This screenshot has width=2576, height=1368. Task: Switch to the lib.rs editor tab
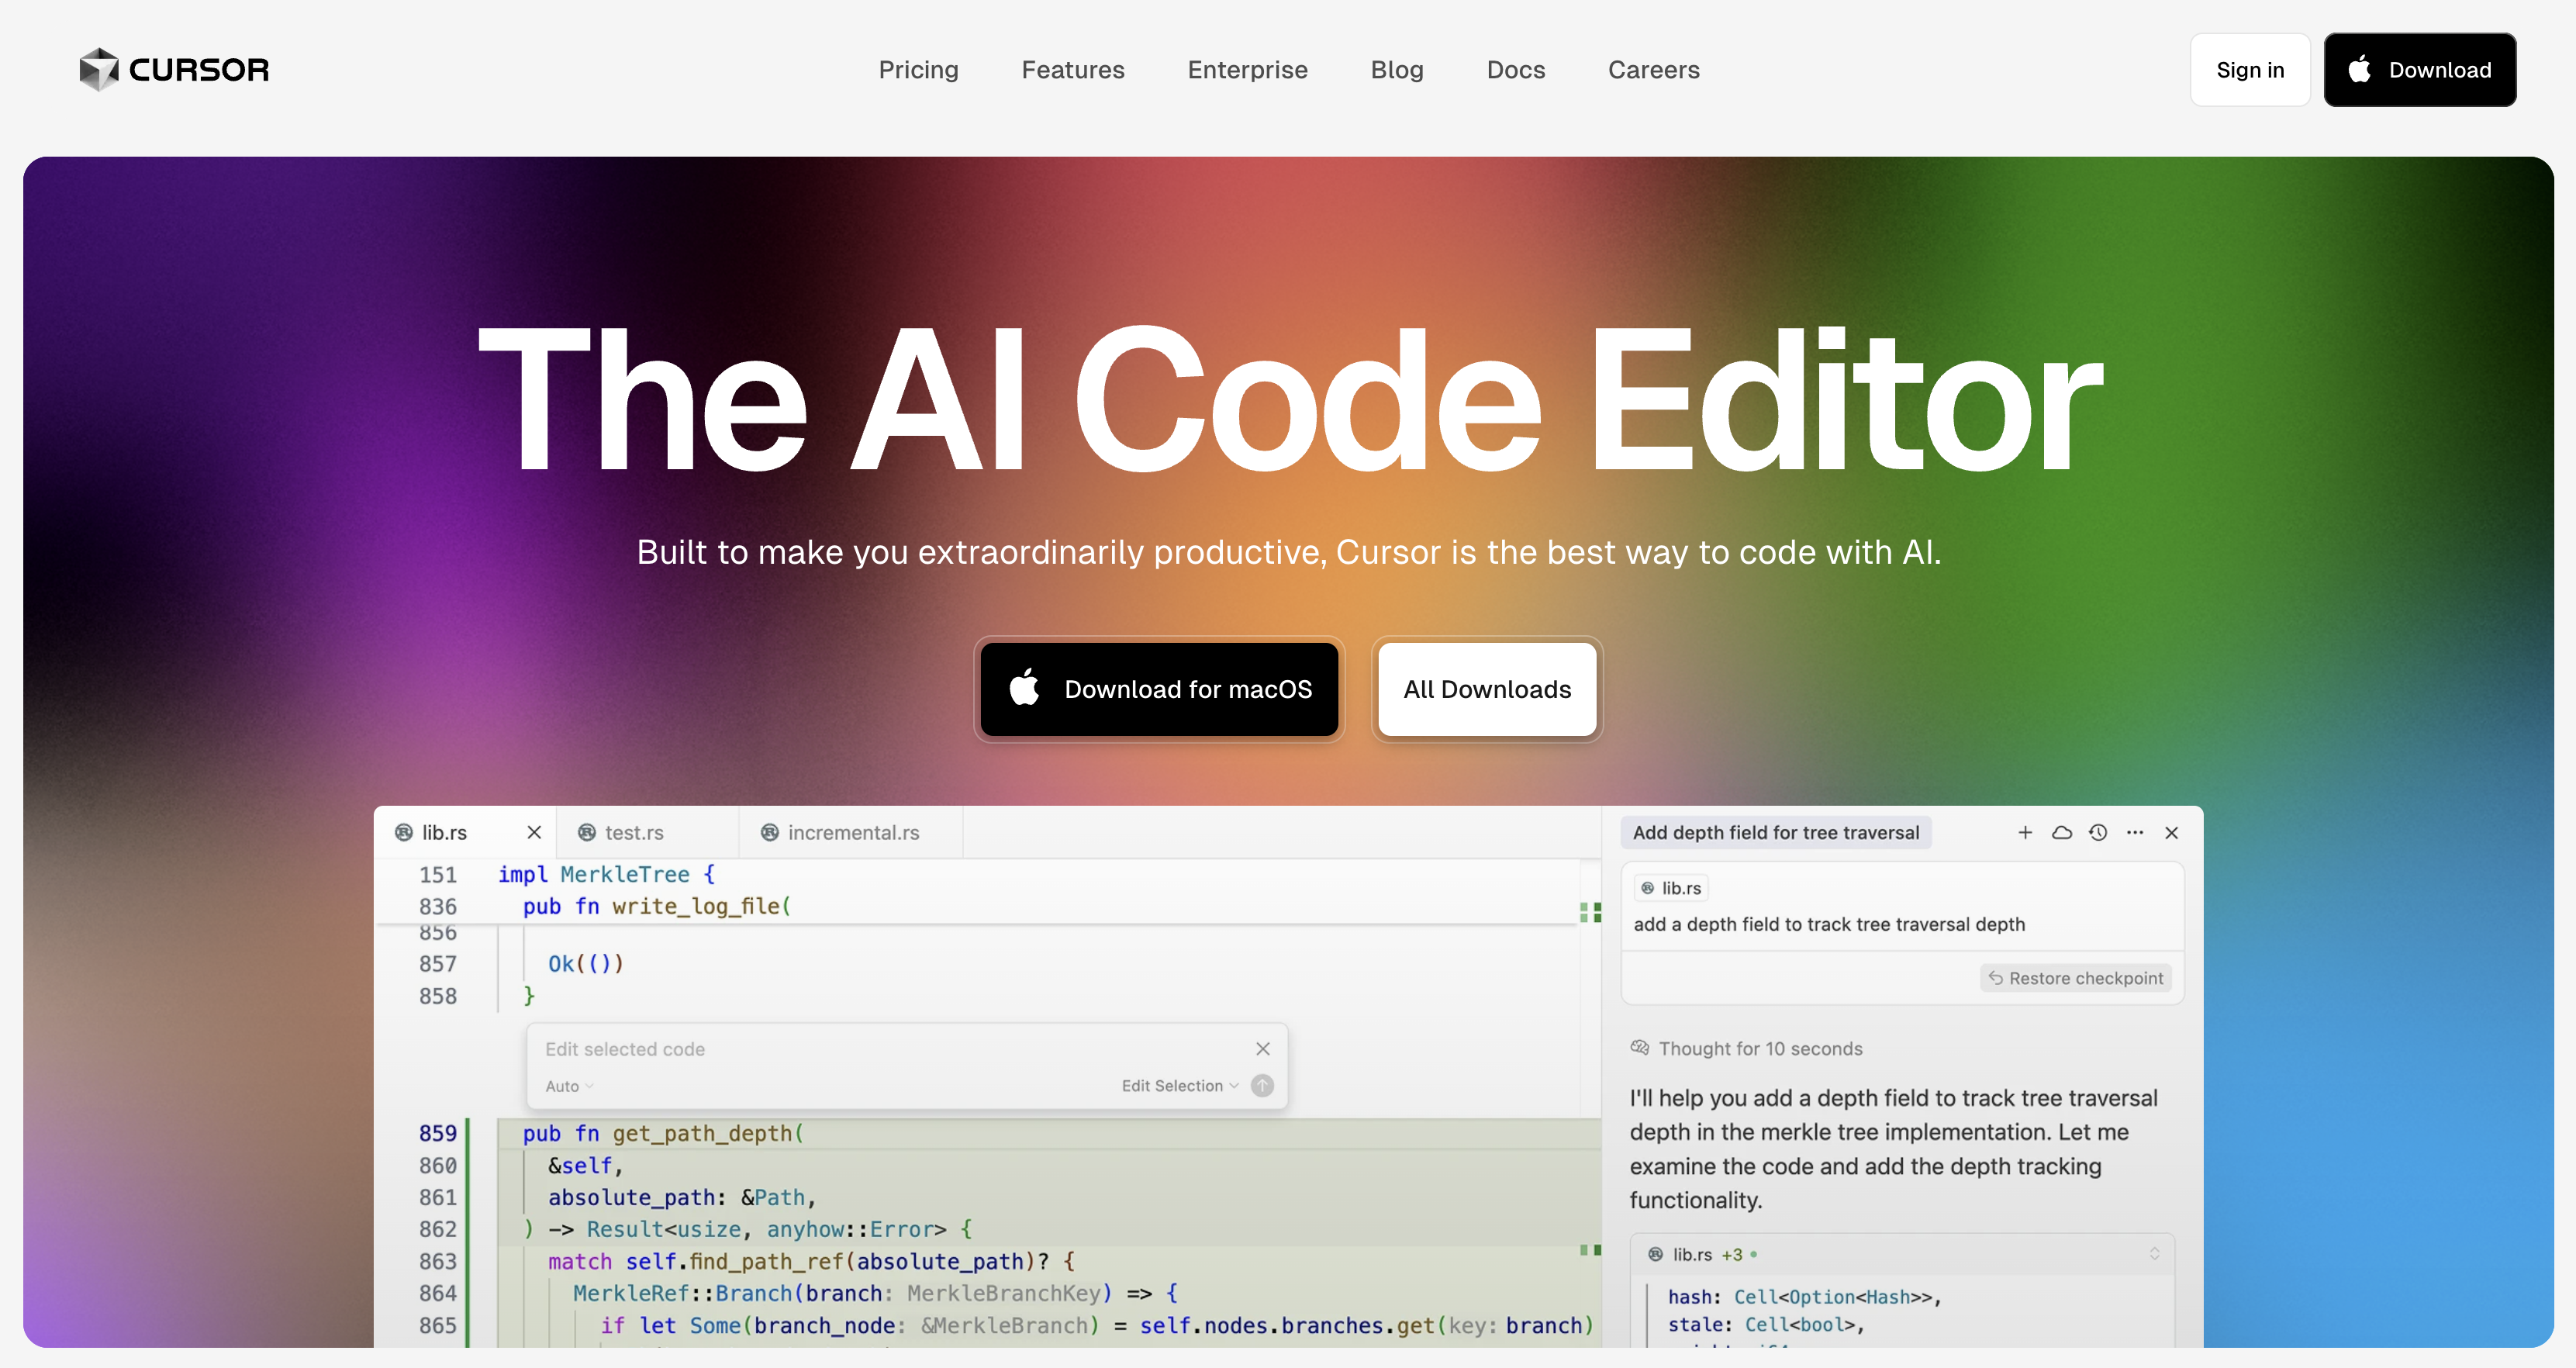pos(444,832)
